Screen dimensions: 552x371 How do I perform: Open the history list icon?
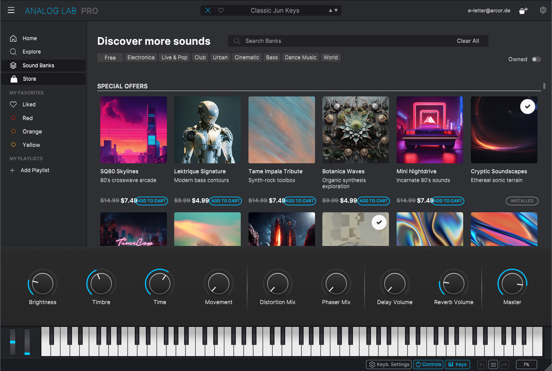[493, 364]
